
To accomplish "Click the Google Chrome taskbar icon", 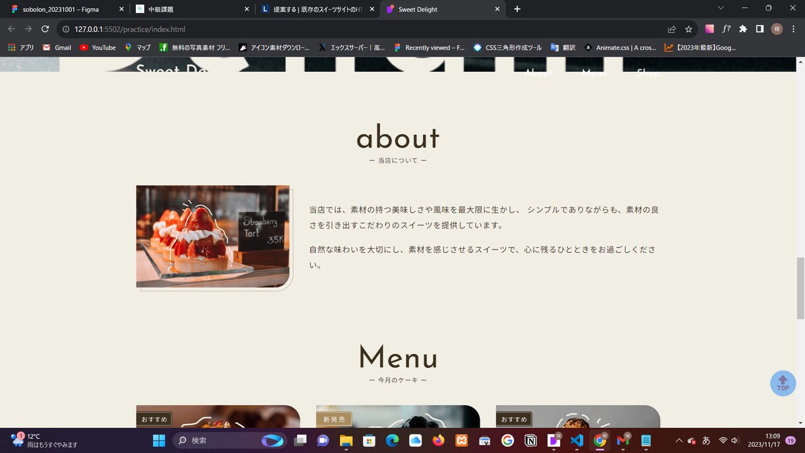I will (x=600, y=440).
